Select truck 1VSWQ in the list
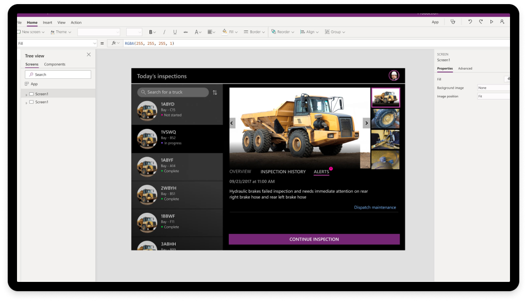This screenshot has width=527, height=302. (177, 139)
